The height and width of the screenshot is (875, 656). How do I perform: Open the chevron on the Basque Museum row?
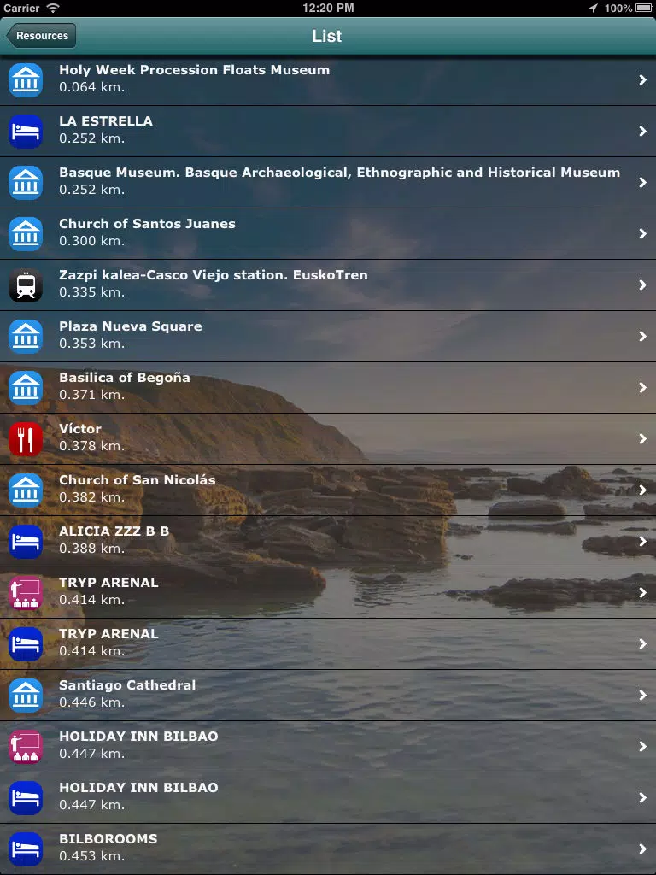point(642,183)
